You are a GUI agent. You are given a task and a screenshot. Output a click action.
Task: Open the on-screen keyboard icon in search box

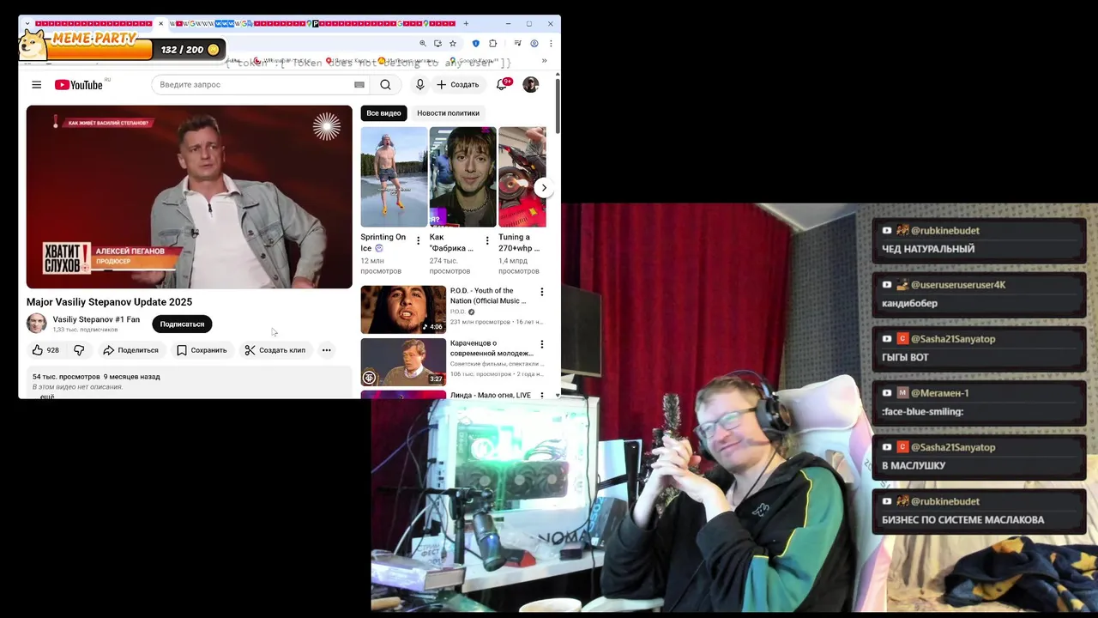click(359, 84)
